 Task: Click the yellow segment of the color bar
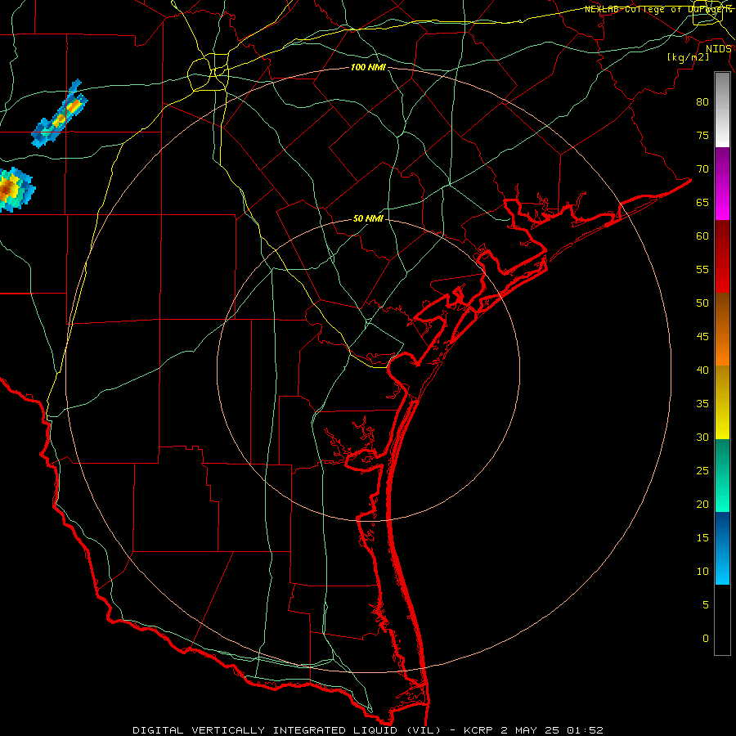coord(722,402)
